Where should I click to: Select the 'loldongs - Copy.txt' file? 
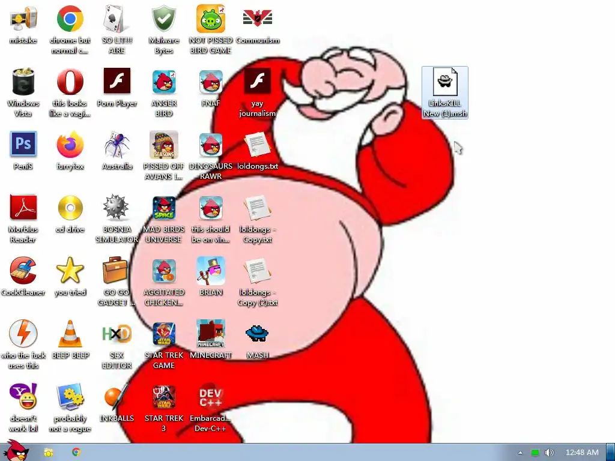click(258, 208)
